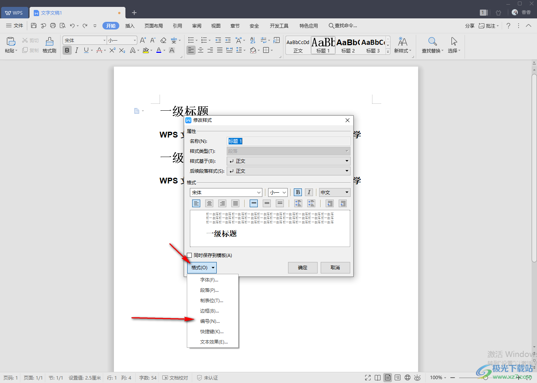Open the dialog font name 宋体 dropdown
537x383 pixels.
click(259, 192)
